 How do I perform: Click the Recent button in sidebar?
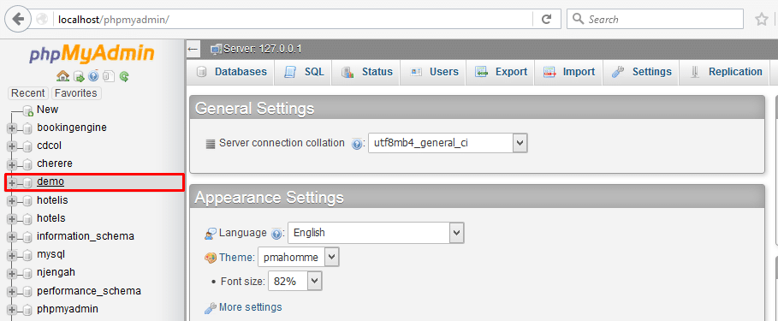[x=28, y=93]
